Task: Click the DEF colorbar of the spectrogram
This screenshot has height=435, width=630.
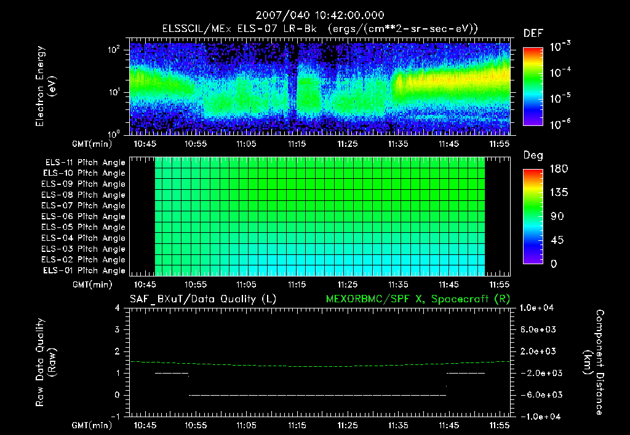Action: click(x=533, y=86)
